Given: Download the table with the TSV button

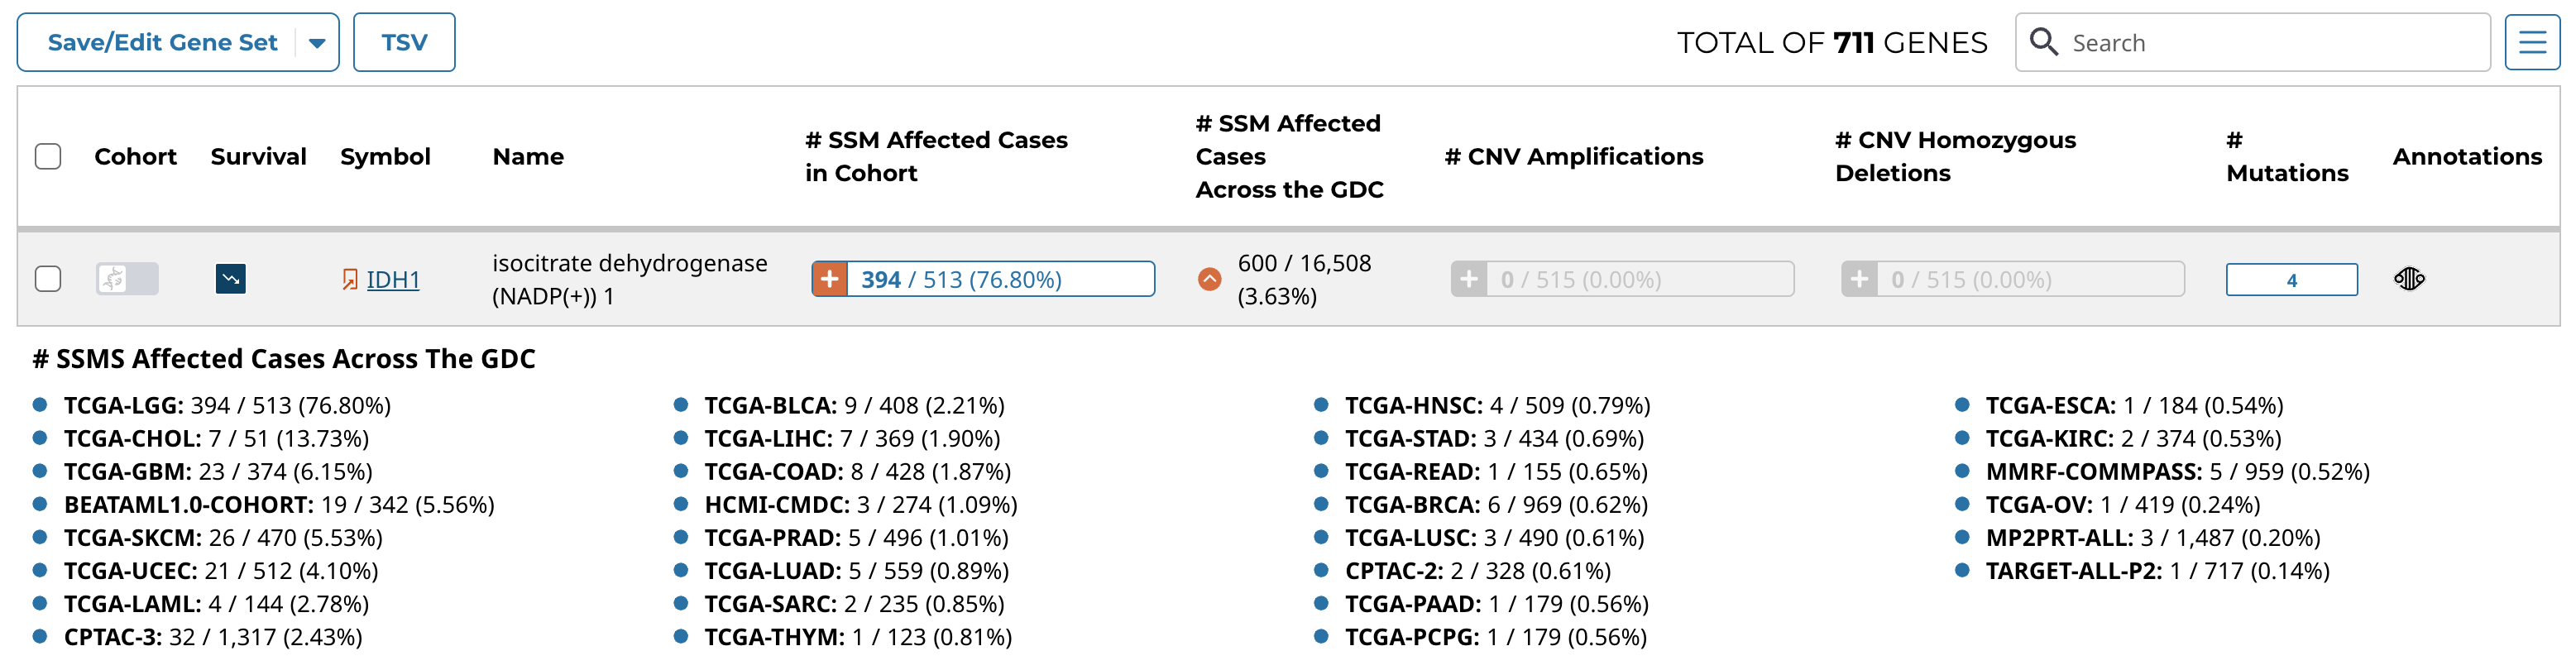Looking at the screenshot, I should click(404, 43).
